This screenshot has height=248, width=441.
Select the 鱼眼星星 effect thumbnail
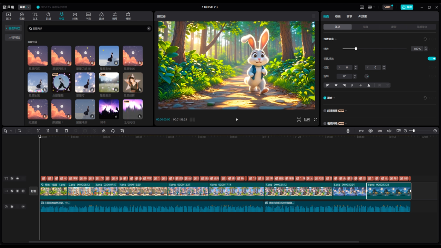click(x=61, y=82)
